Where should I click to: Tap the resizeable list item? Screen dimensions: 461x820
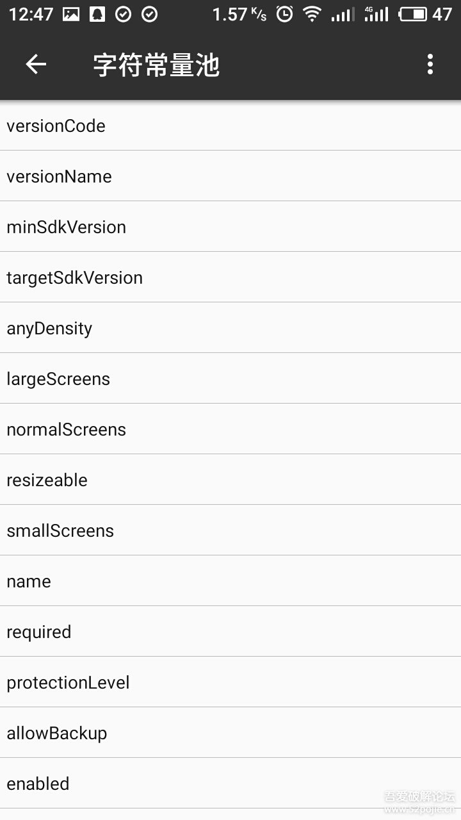pyautogui.click(x=230, y=480)
